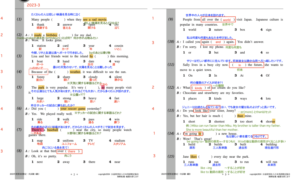Click highlighted word 'birthday' in question 2
Image resolution: width=300 pixels, height=182 pixels.
tap(52, 35)
